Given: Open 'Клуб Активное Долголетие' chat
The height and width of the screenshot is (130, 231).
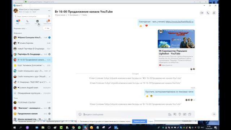Looking at the screenshot, I should [32, 65].
